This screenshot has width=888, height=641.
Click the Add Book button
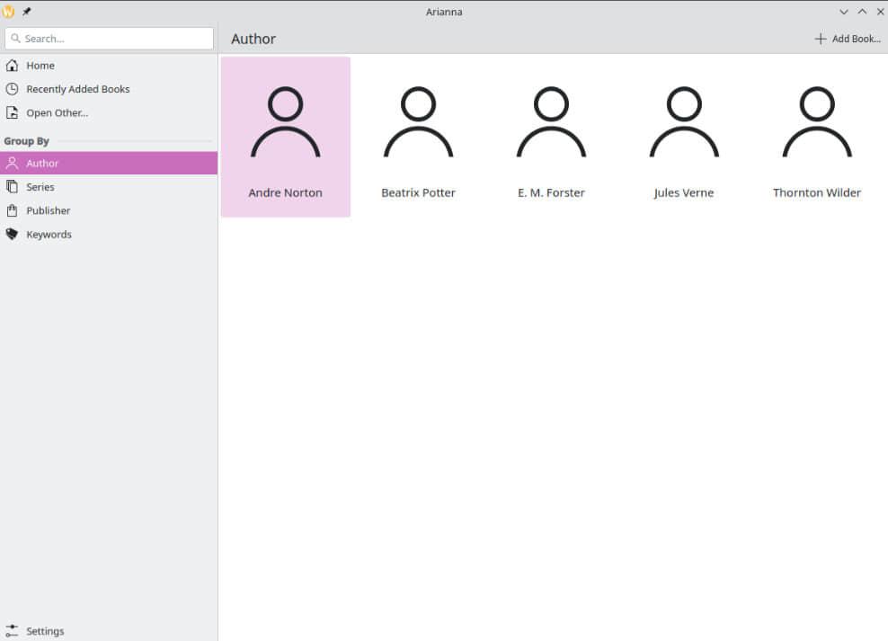[x=848, y=39]
